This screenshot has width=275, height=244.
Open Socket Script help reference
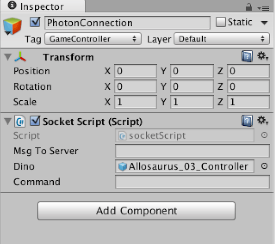(x=247, y=120)
